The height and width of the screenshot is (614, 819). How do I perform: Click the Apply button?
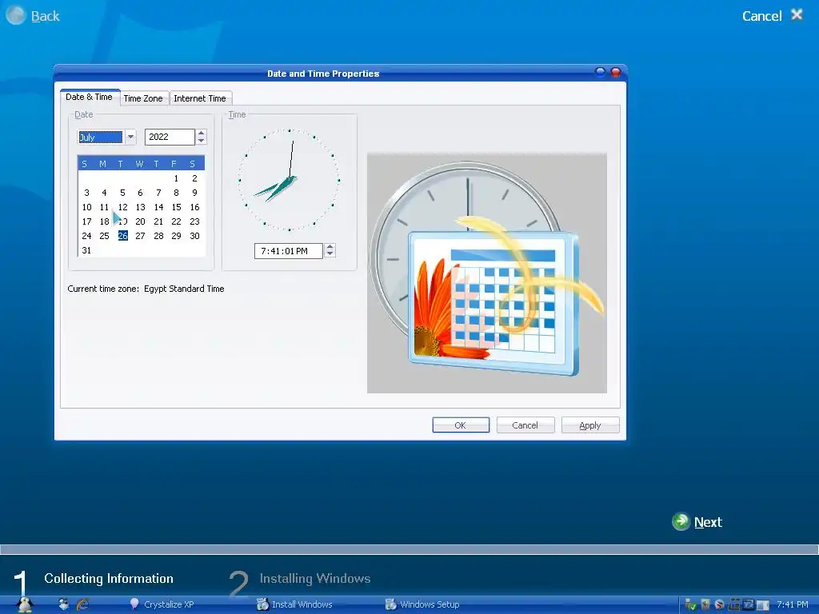590,425
